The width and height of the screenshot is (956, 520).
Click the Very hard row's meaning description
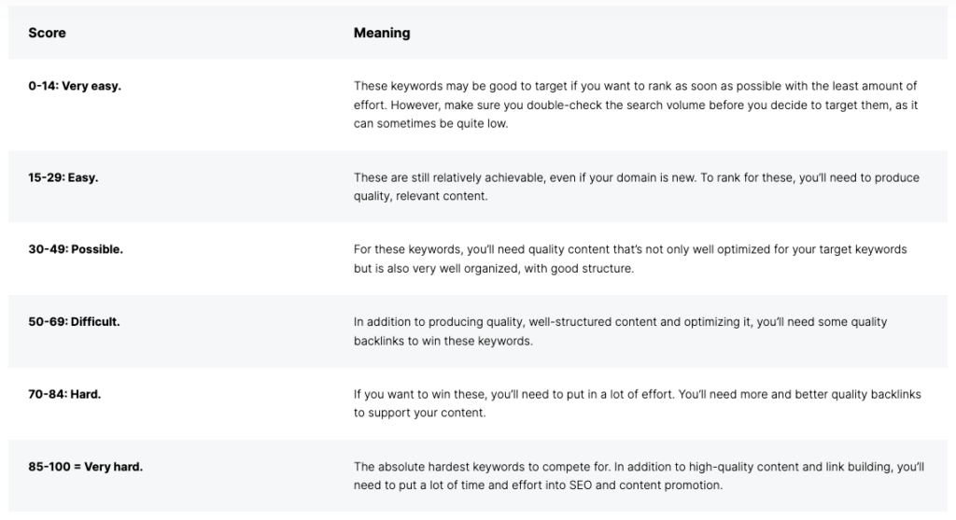coord(639,476)
